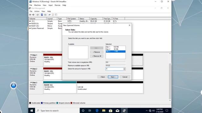Increase the space amount with the spinner up arrow
202x113 pixels.
click(124, 68)
